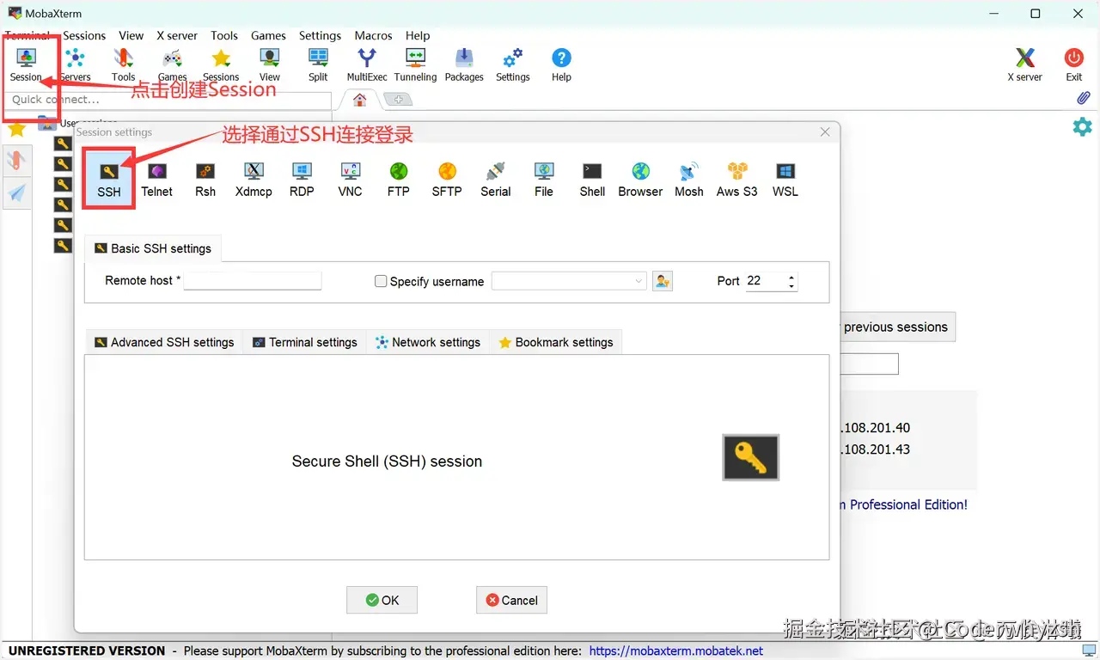Open the Servers toolbar icon
Viewport: 1100px width, 660px height.
tap(75, 64)
